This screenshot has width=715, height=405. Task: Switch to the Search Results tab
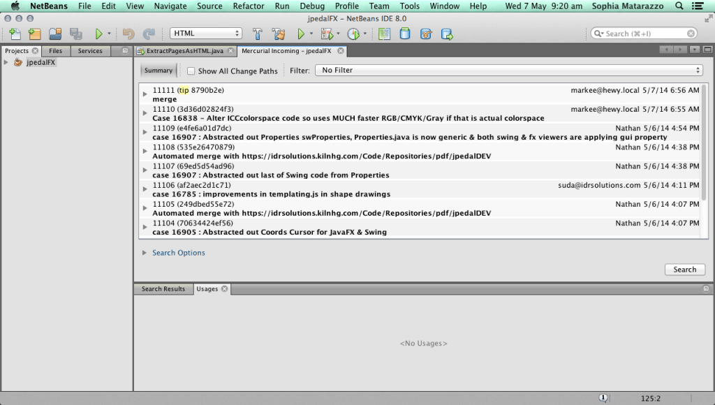point(163,289)
